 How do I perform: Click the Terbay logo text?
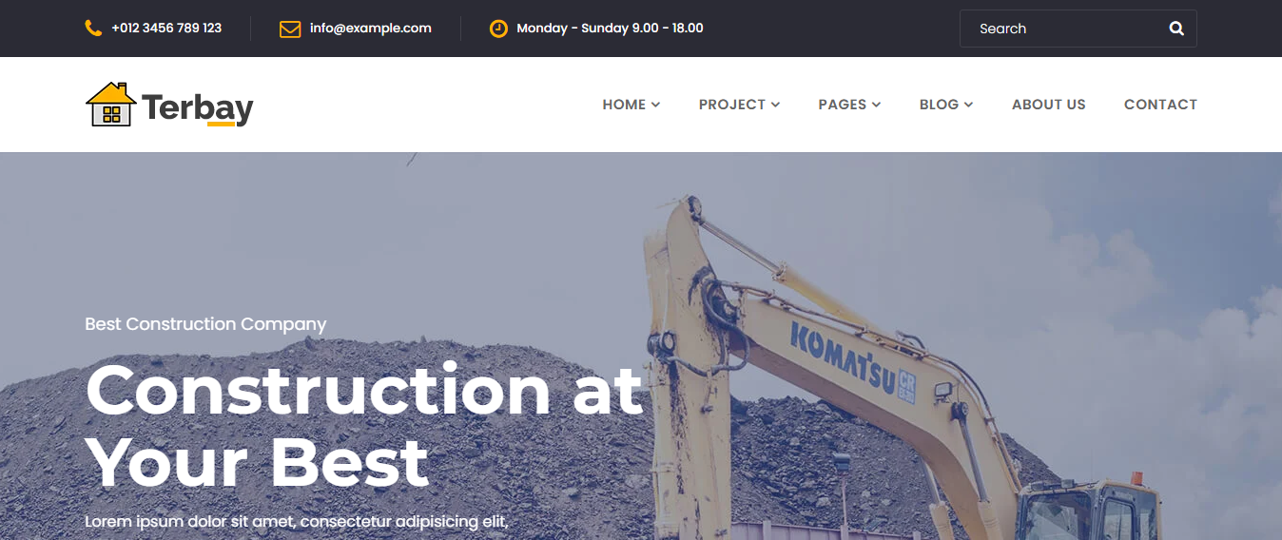[198, 107]
